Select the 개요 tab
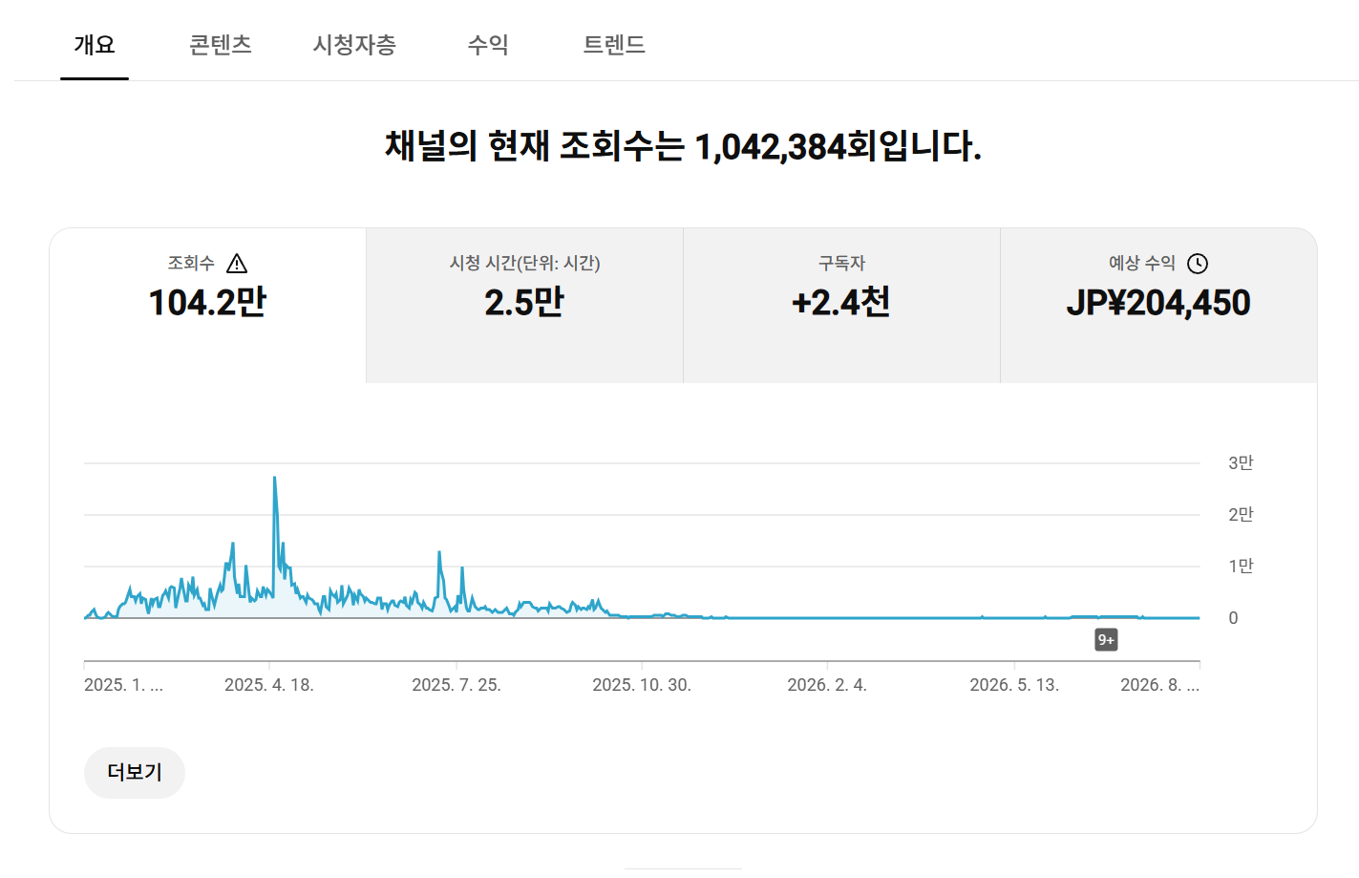Screen dimensions: 1359x878 click(95, 45)
